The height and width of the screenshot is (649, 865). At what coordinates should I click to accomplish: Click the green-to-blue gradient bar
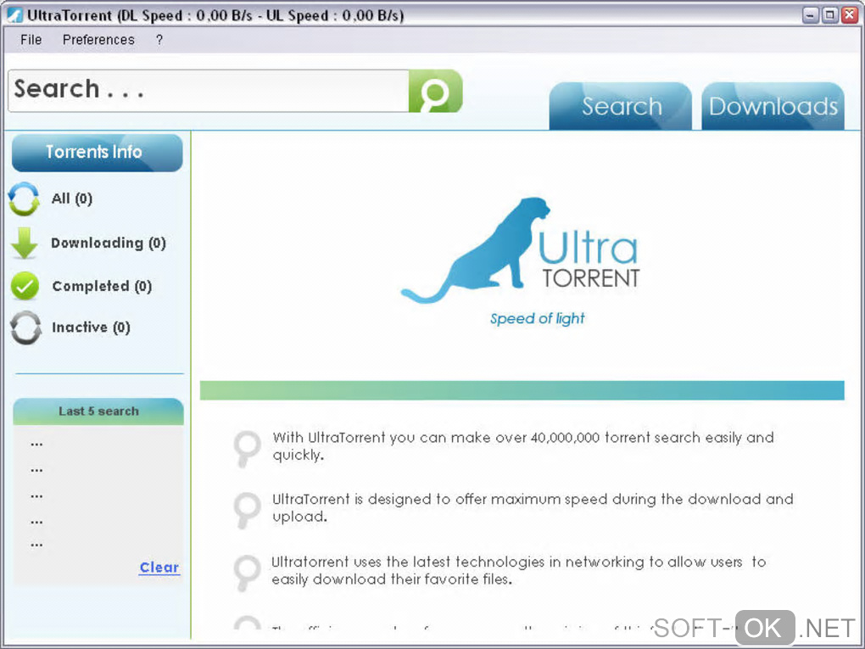(522, 390)
